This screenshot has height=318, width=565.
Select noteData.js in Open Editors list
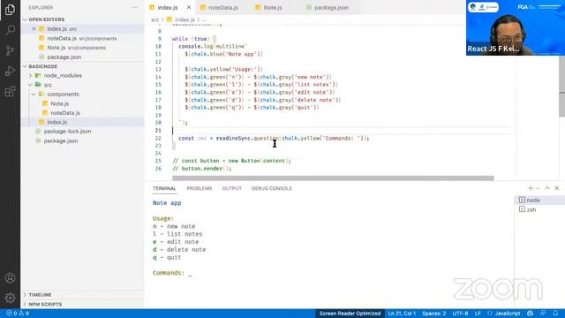pyautogui.click(x=81, y=38)
